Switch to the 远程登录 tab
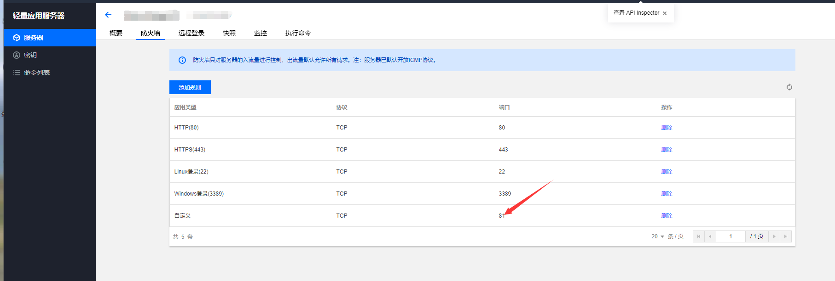This screenshot has height=281, width=835. pyautogui.click(x=191, y=33)
